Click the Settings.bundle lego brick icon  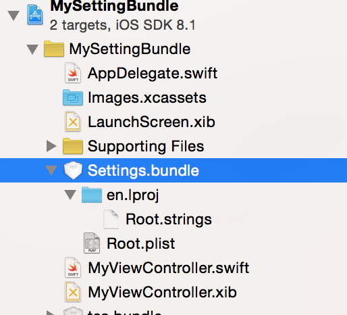pyautogui.click(x=73, y=170)
